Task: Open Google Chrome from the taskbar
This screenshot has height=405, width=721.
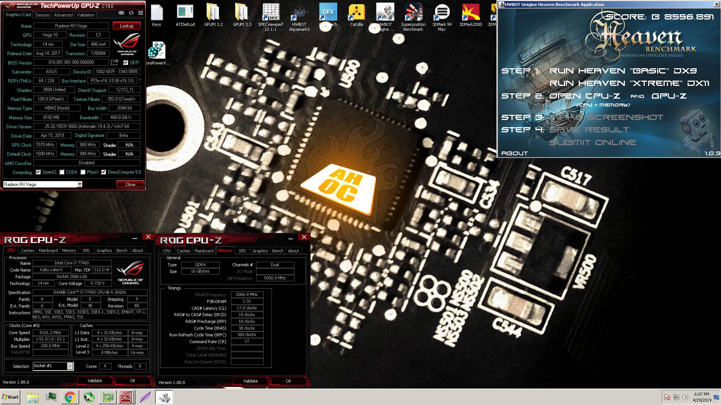Action: [x=70, y=397]
